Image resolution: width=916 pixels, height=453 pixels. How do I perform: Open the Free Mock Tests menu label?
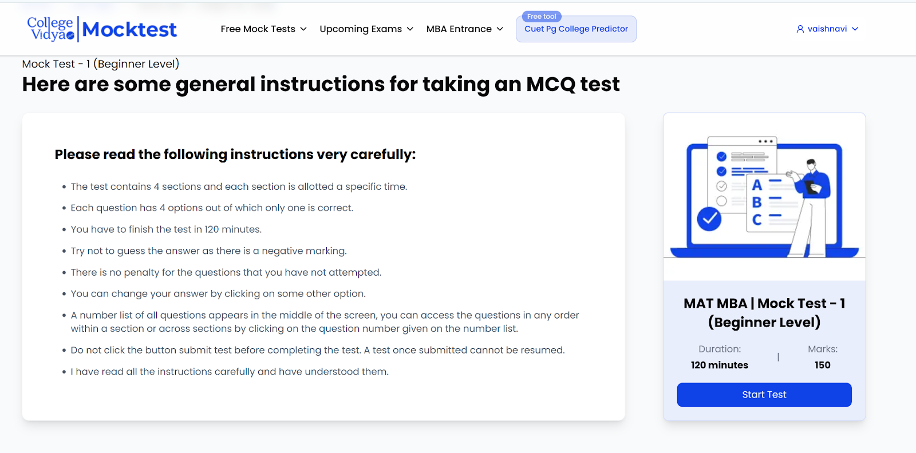258,29
